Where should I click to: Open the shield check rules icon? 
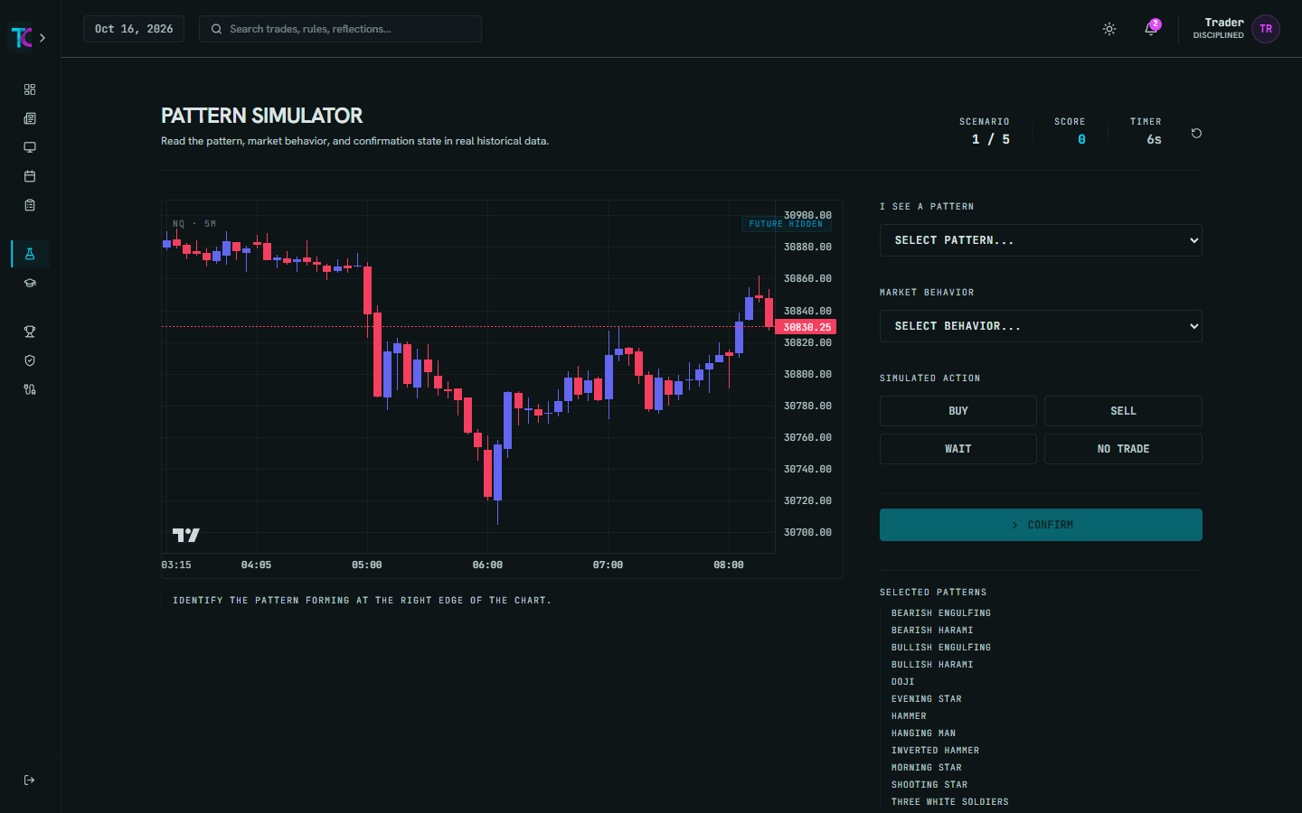(x=30, y=360)
